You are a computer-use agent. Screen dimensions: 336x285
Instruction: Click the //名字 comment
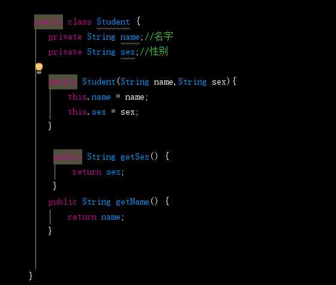(x=159, y=36)
